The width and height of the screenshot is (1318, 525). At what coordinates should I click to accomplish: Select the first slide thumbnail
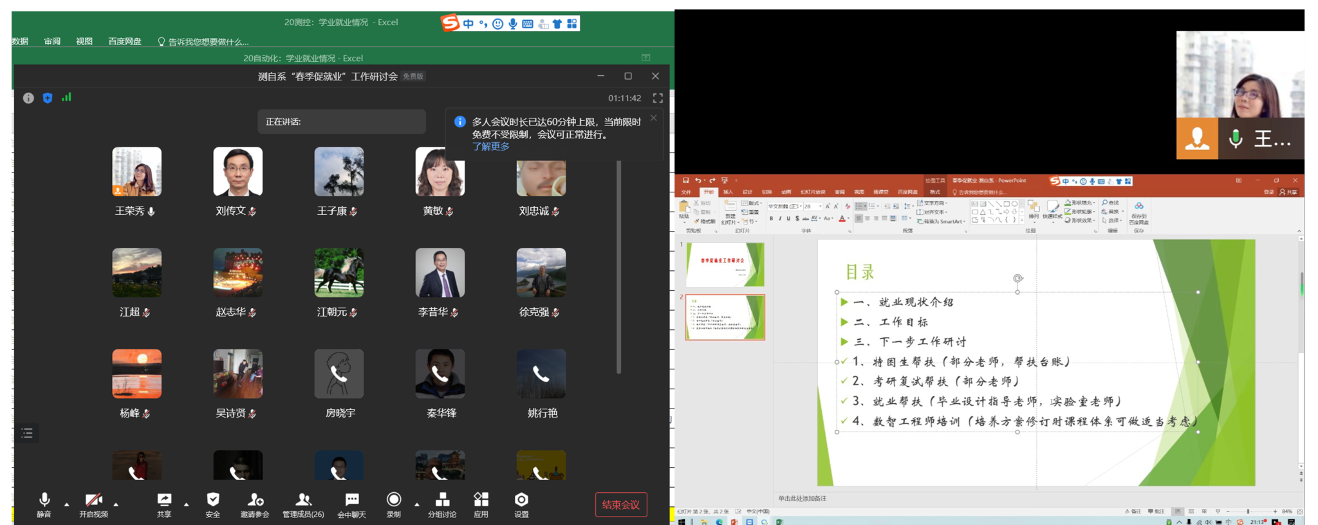pyautogui.click(x=725, y=264)
